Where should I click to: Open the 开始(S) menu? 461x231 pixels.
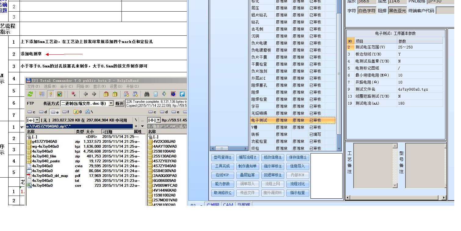(x=132, y=86)
